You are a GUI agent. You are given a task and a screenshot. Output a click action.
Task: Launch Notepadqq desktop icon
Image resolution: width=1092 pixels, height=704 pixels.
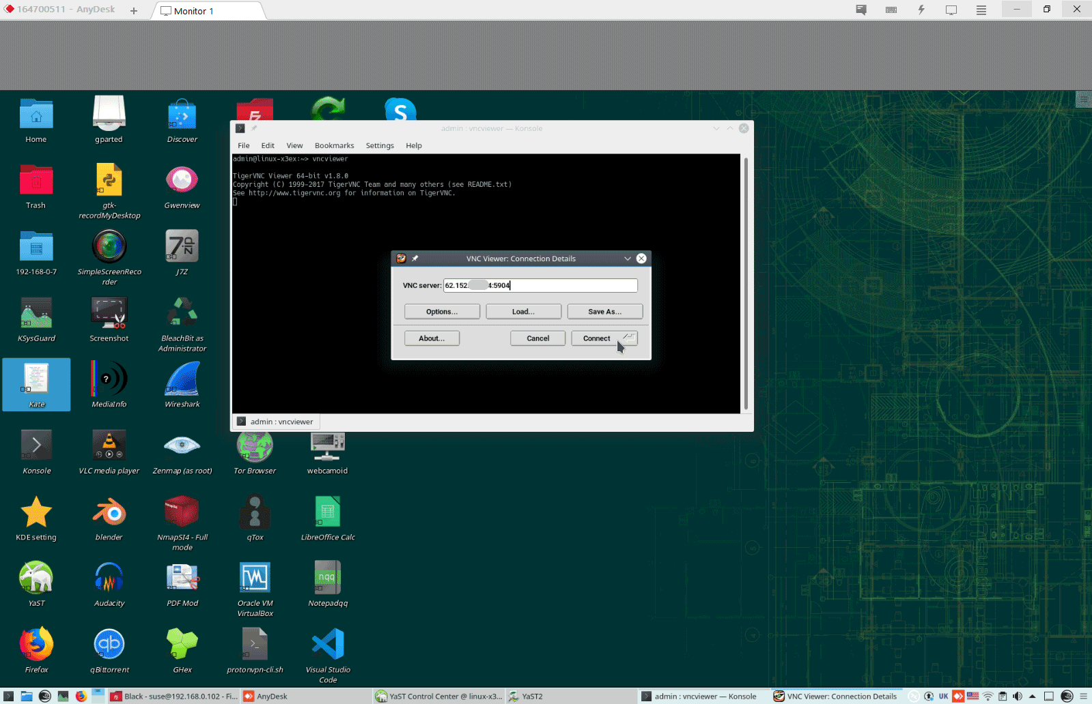coord(328,585)
